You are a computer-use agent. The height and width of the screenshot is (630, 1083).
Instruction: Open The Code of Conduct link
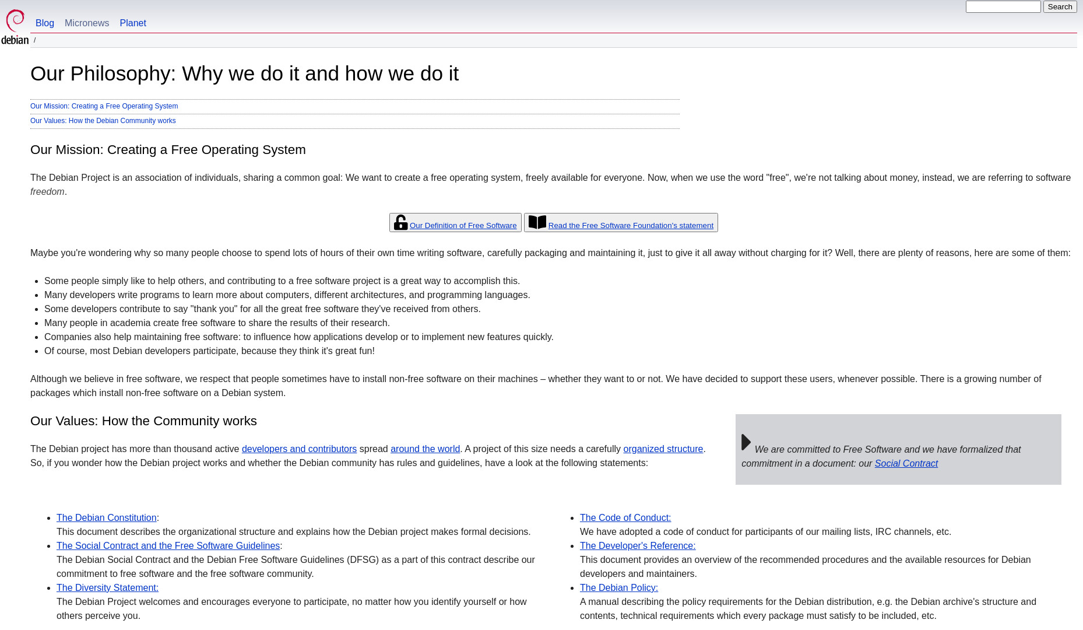click(625, 518)
